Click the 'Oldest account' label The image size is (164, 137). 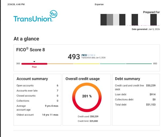pyautogui.click(x=25, y=115)
